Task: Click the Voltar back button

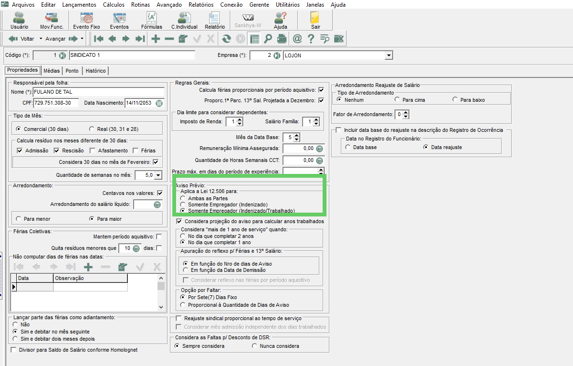Action: click(x=22, y=39)
